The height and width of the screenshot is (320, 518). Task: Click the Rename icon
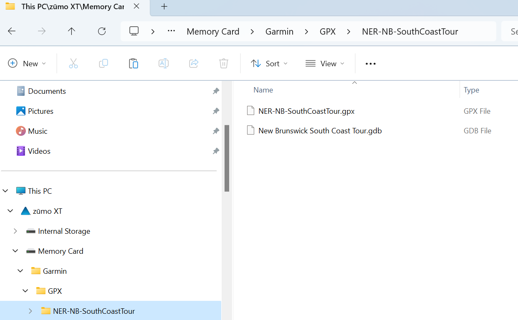click(164, 63)
